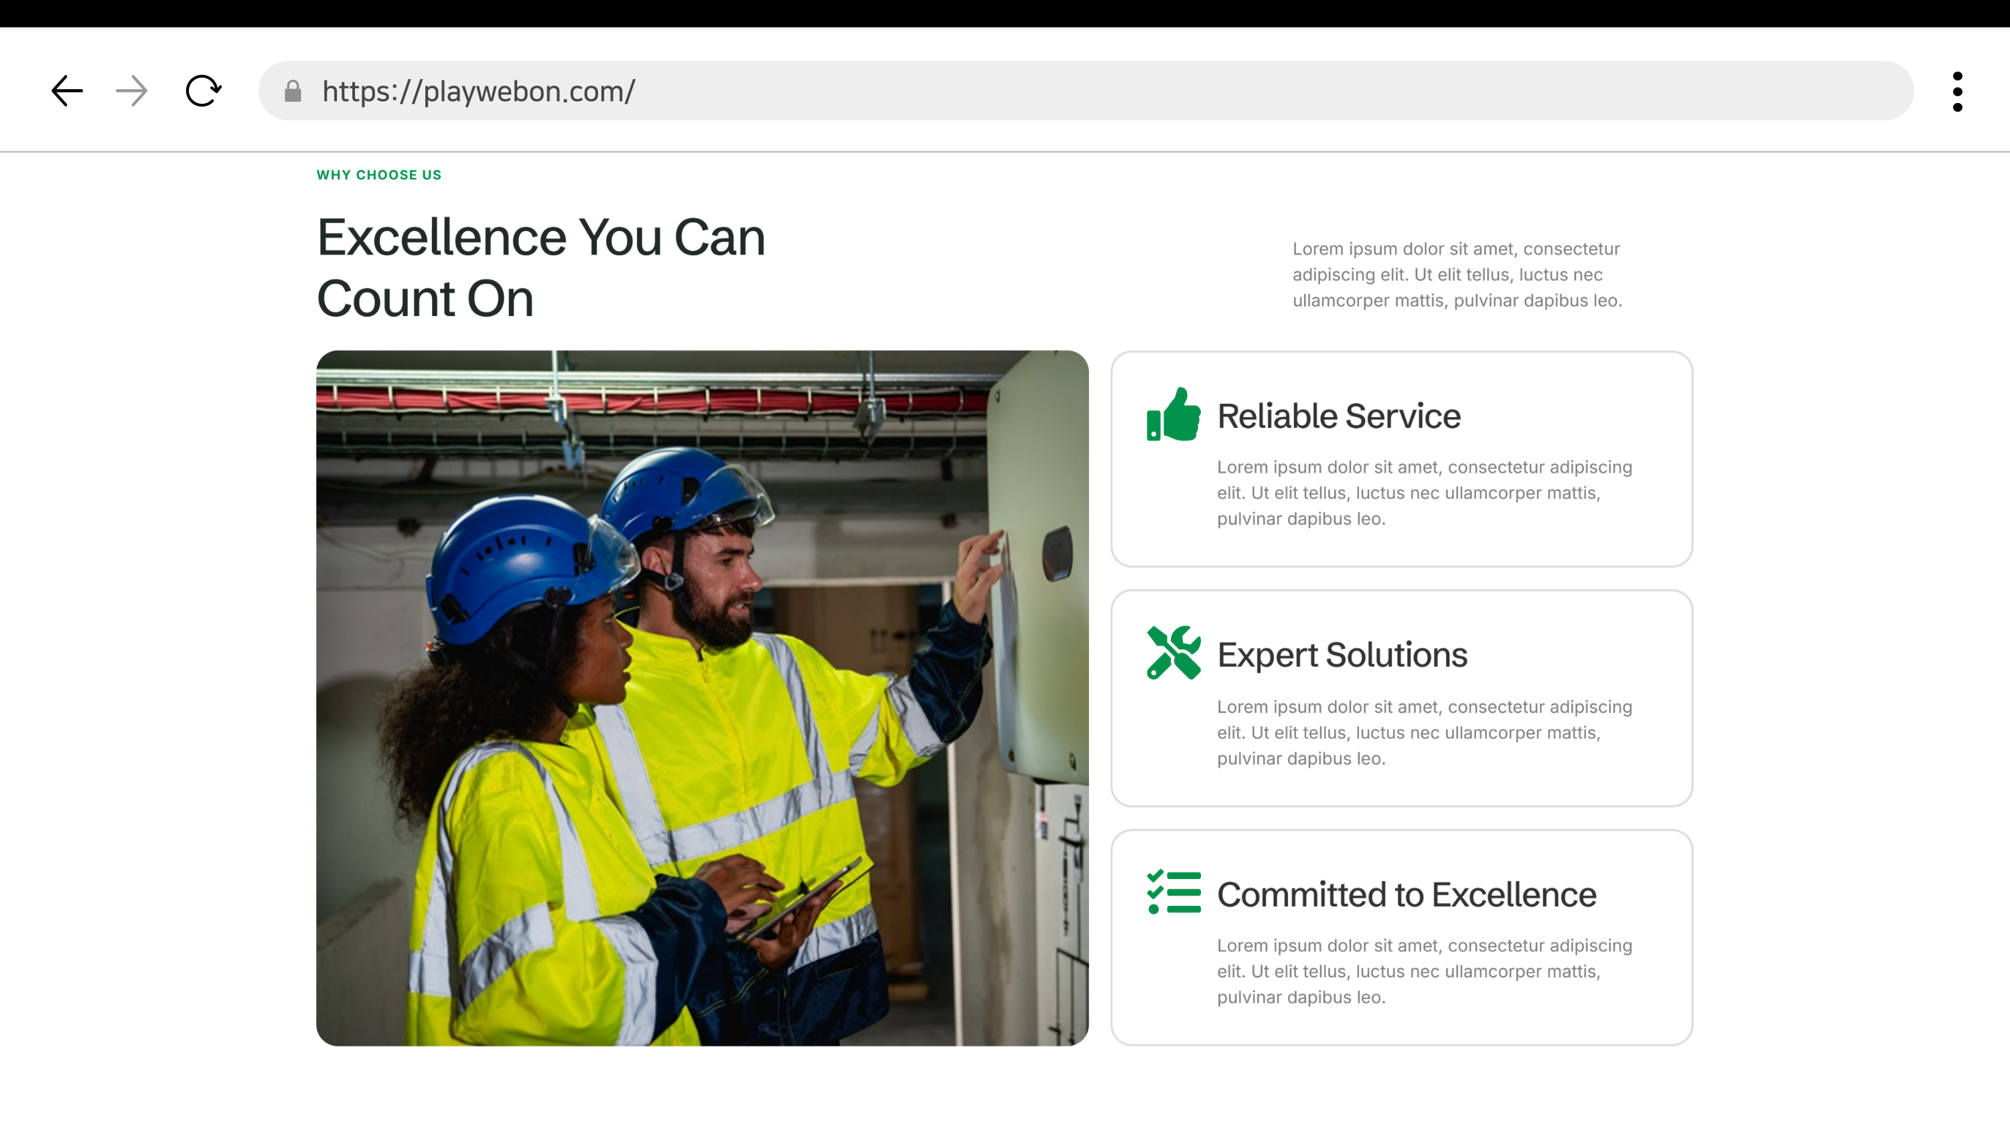2010x1130 pixels.
Task: Click the Reliable Service description text
Action: tap(1424, 493)
